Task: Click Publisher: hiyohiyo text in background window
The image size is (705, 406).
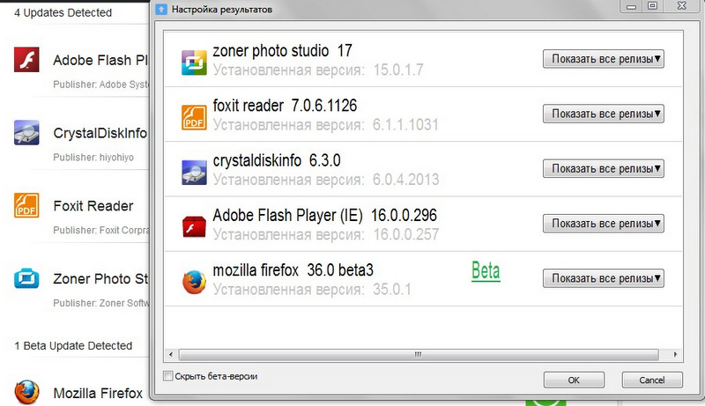Action: point(93,157)
